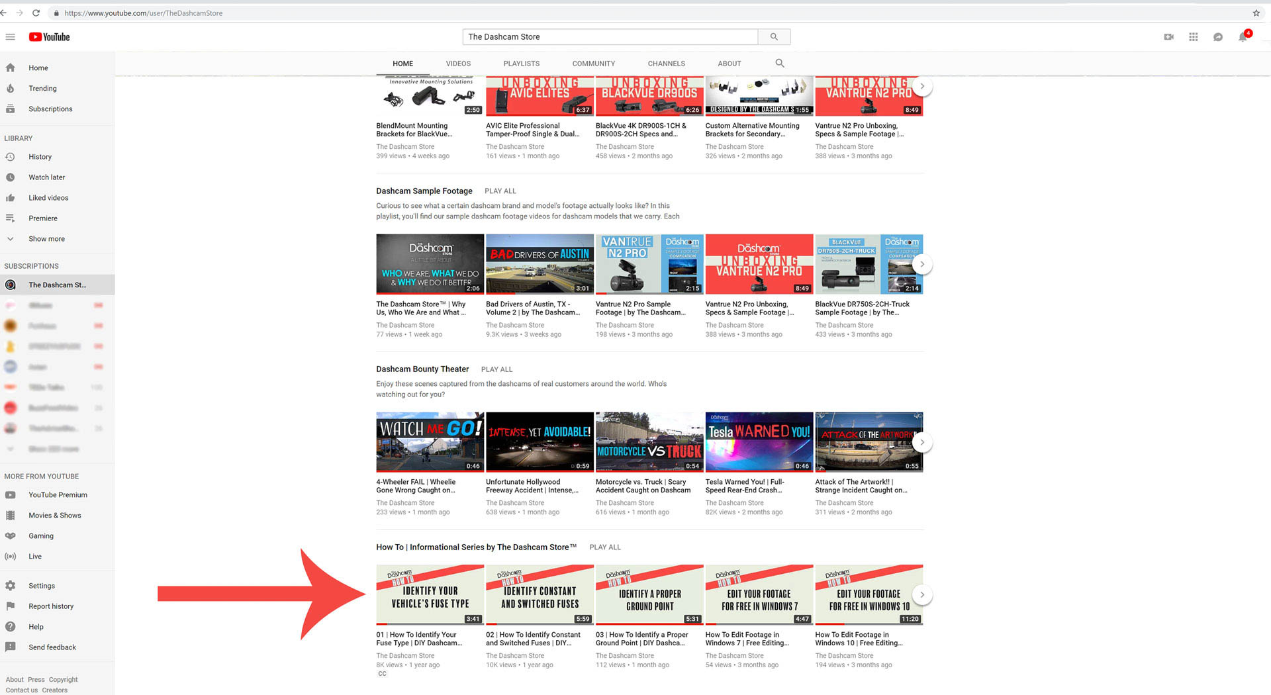The height and width of the screenshot is (695, 1271).
Task: Switch to the Videos tab
Action: tap(458, 64)
